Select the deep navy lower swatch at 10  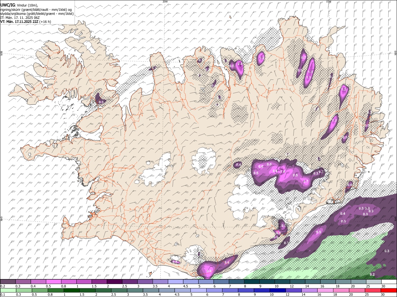coord(278,290)
